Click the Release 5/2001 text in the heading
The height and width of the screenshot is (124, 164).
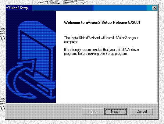coord(127,23)
